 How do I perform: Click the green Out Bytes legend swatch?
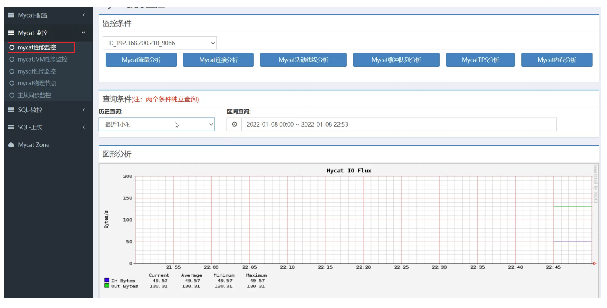point(107,286)
